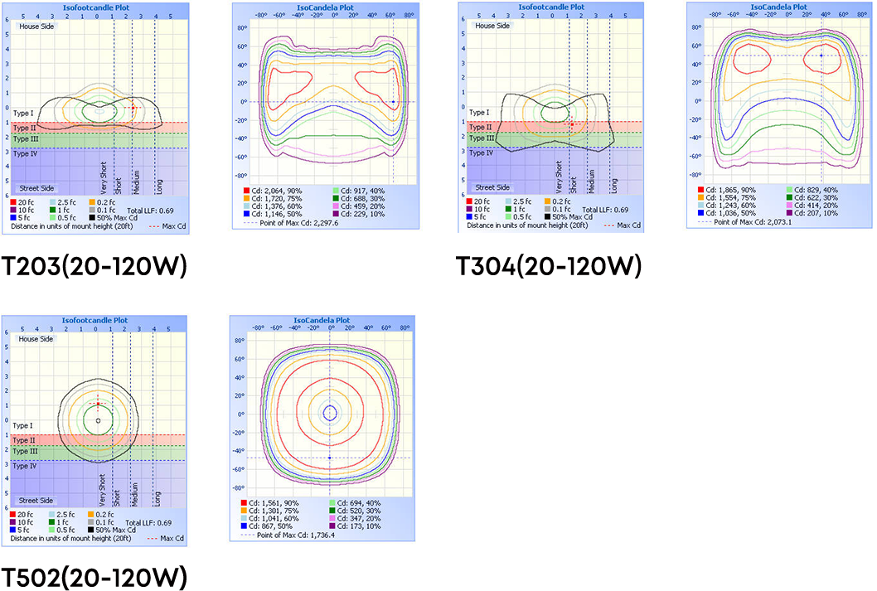Click the red 20 fc swatch in top-left plot
877x591 pixels.
tap(14, 201)
